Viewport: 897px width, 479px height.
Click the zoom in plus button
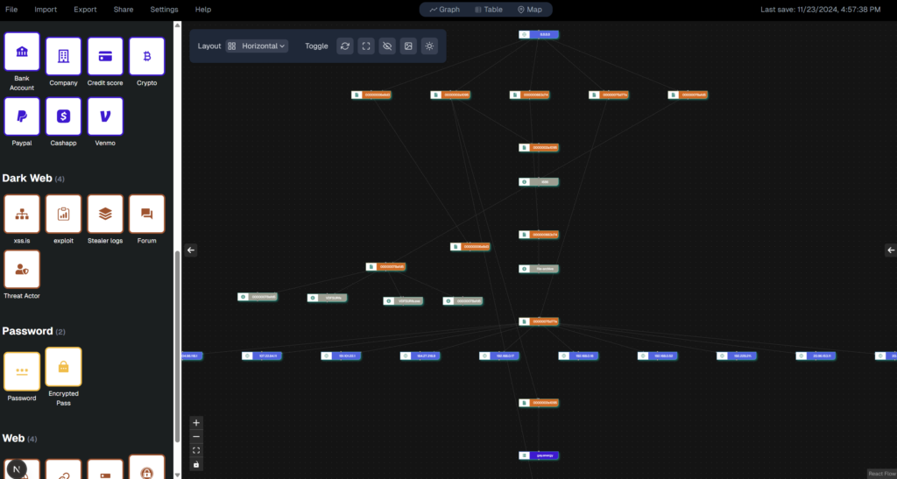[196, 422]
